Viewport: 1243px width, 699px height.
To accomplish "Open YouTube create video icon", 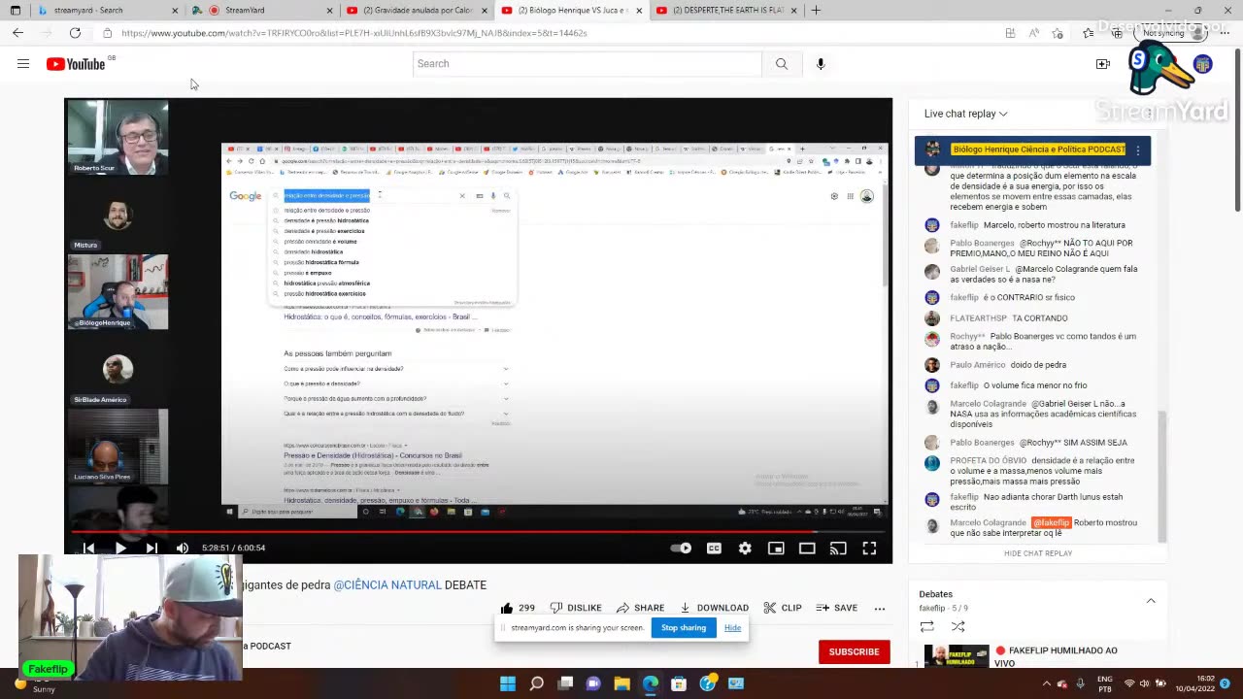I will (x=1103, y=64).
